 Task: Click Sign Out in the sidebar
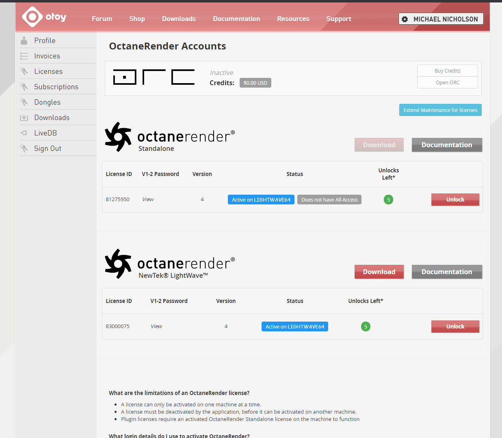click(48, 148)
